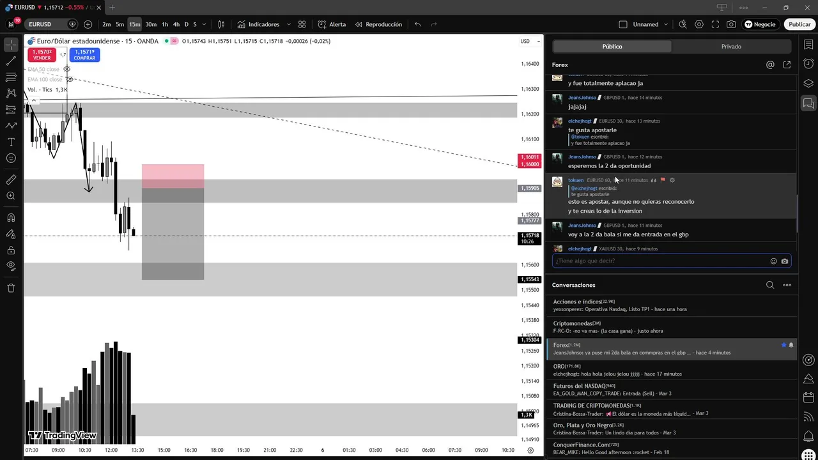Activate the zoom in tool
This screenshot has height=460, width=818.
[11, 196]
